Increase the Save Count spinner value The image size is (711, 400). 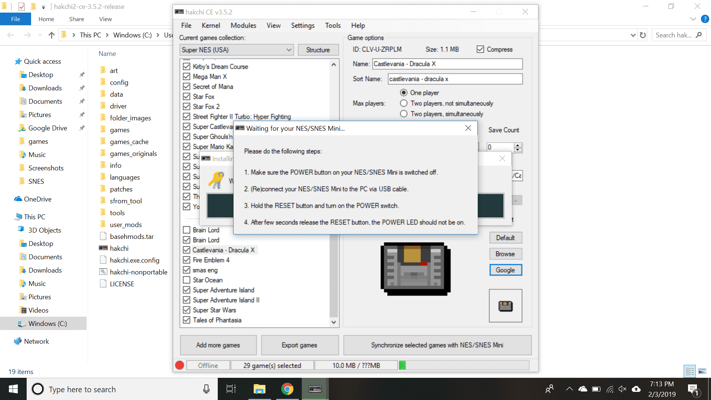point(518,145)
